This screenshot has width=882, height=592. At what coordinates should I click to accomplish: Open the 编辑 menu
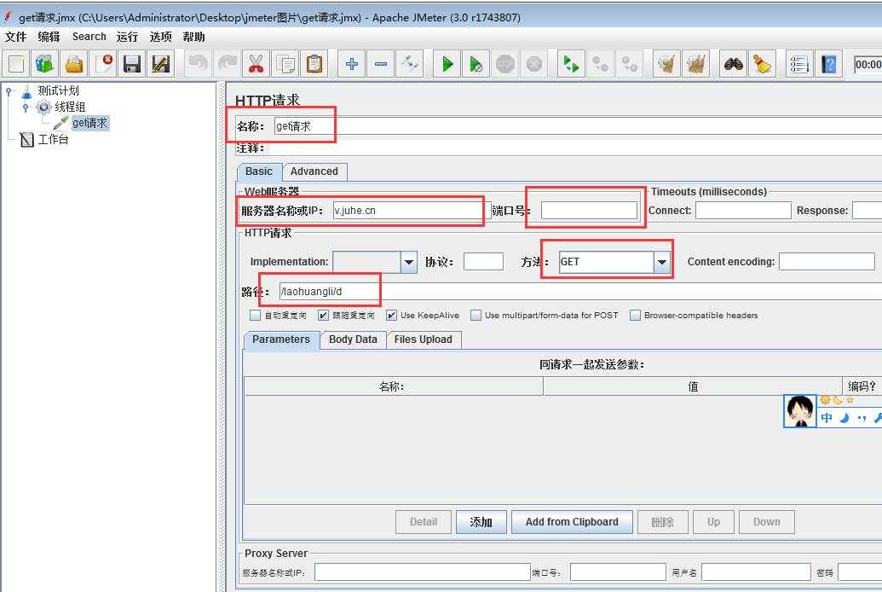click(49, 37)
